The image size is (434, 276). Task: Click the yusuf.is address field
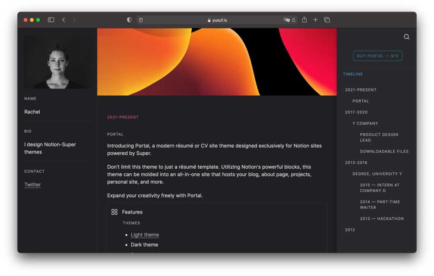tap(217, 20)
